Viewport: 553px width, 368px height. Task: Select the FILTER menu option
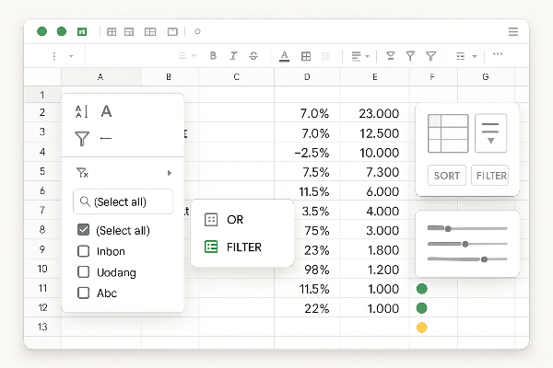coord(244,247)
